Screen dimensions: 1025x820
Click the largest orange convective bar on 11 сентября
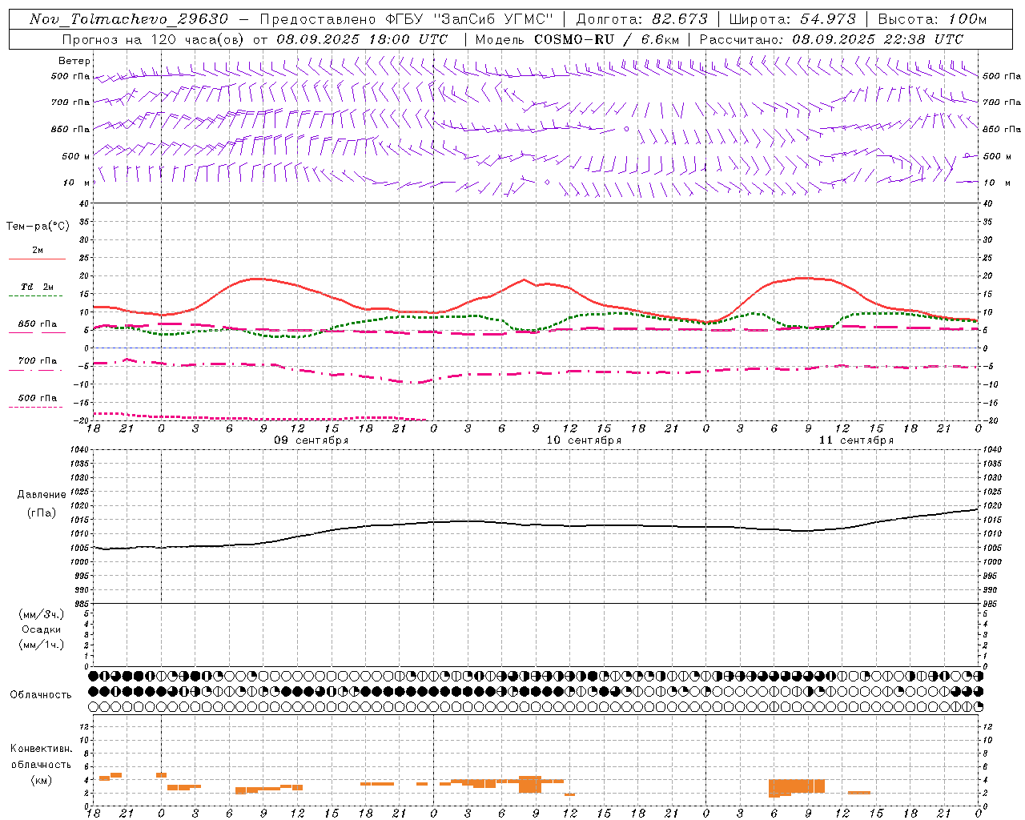point(797,786)
